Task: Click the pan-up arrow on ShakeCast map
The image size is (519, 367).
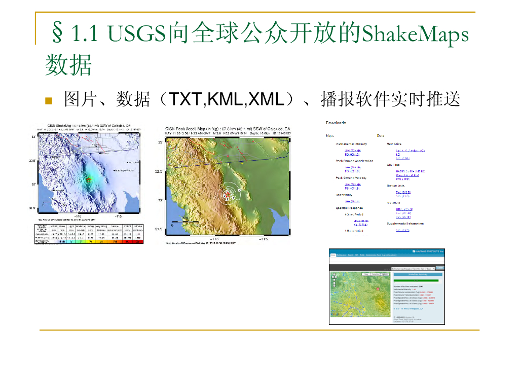Action: click(x=335, y=274)
